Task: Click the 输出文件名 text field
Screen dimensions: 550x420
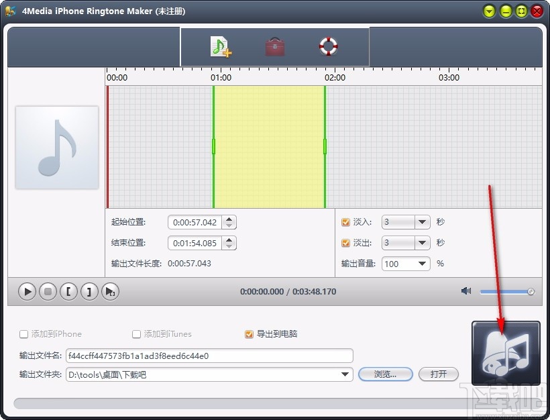Action: (x=208, y=356)
